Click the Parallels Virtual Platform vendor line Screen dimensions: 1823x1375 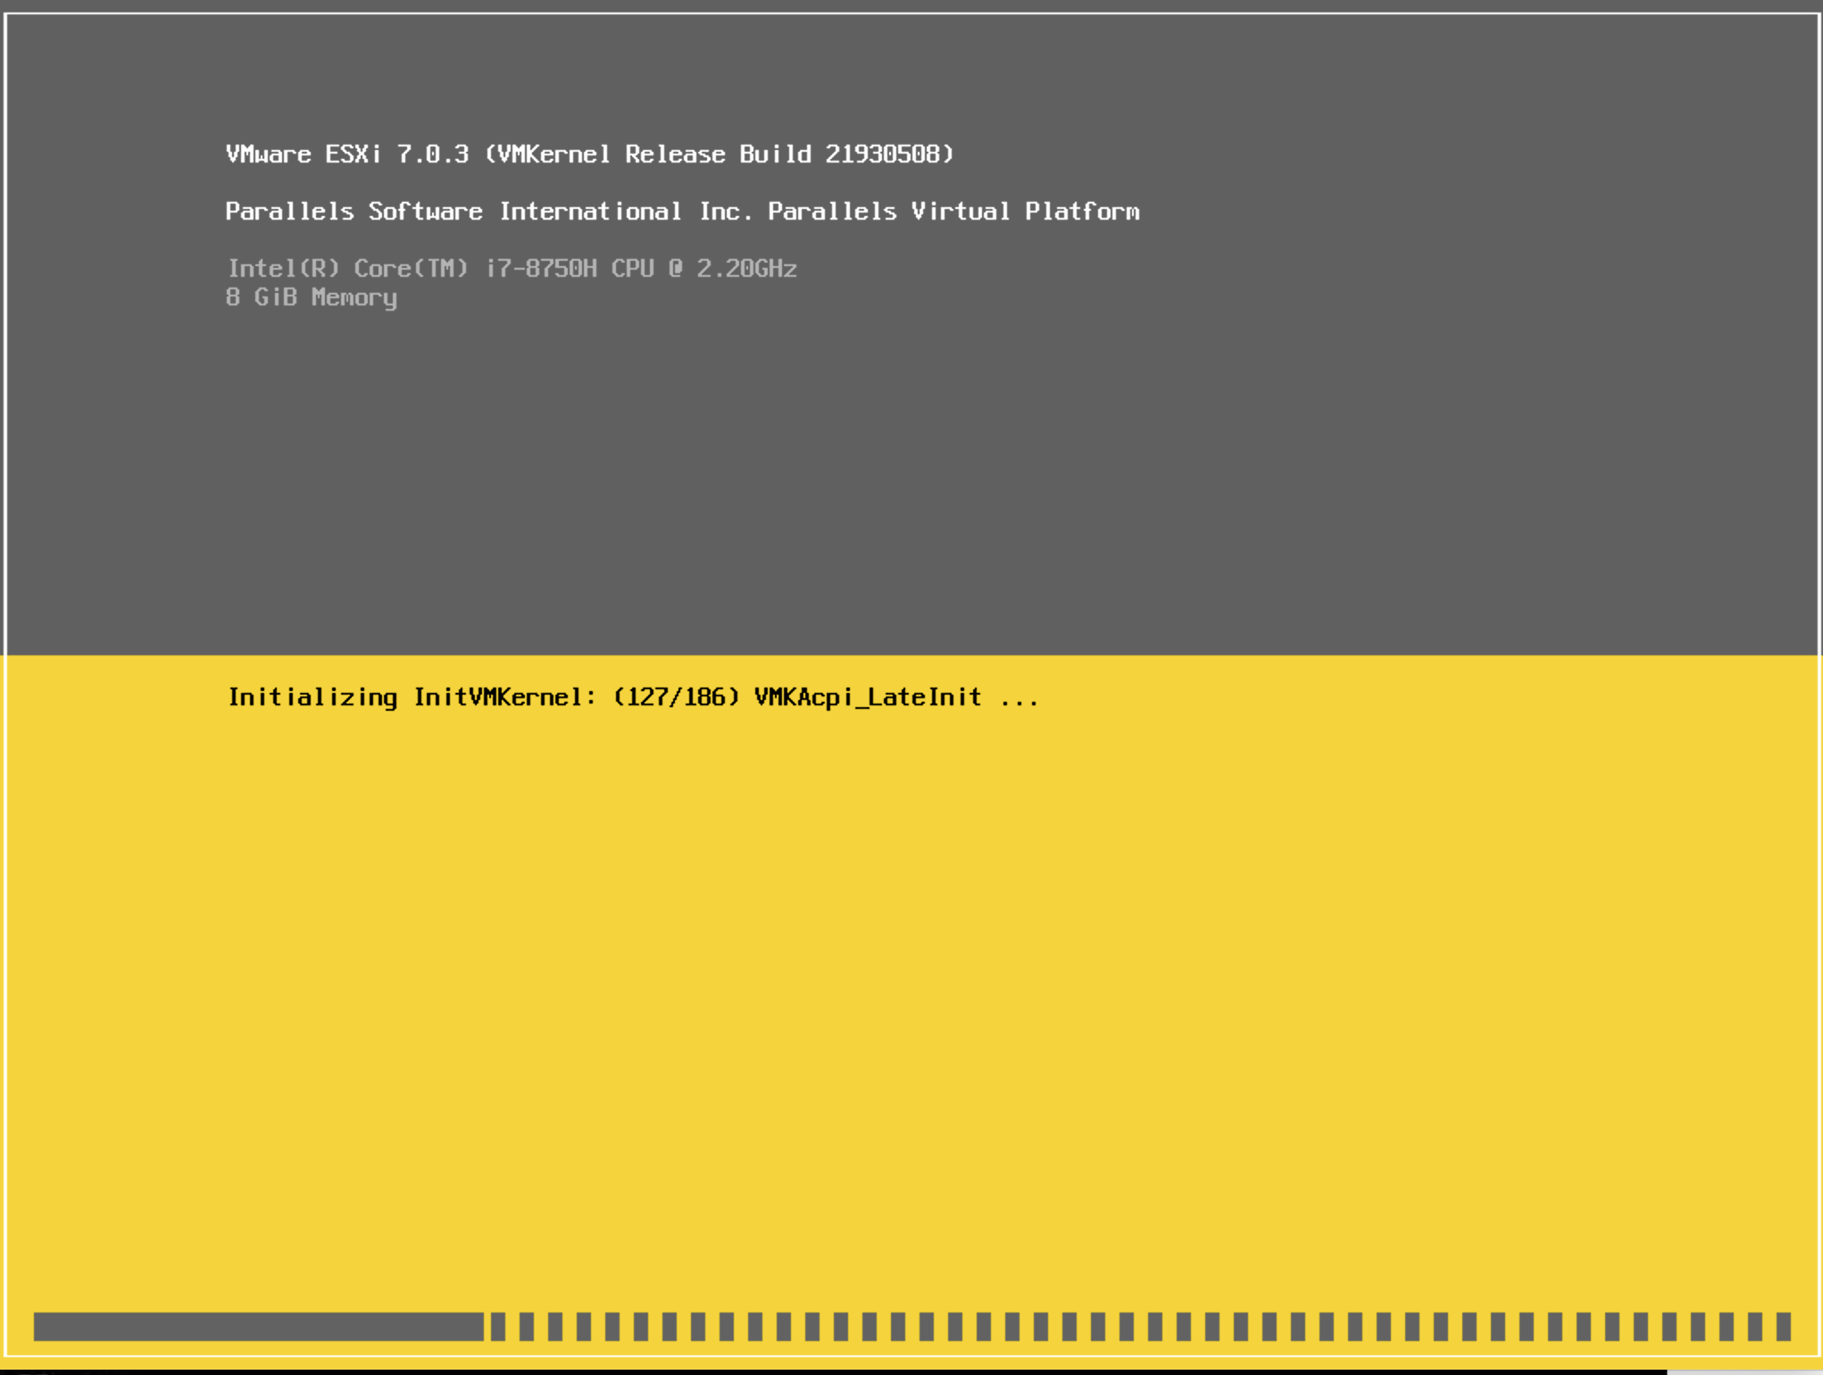point(682,212)
